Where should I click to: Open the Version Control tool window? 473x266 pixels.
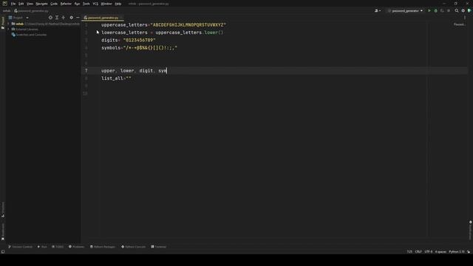[20, 247]
